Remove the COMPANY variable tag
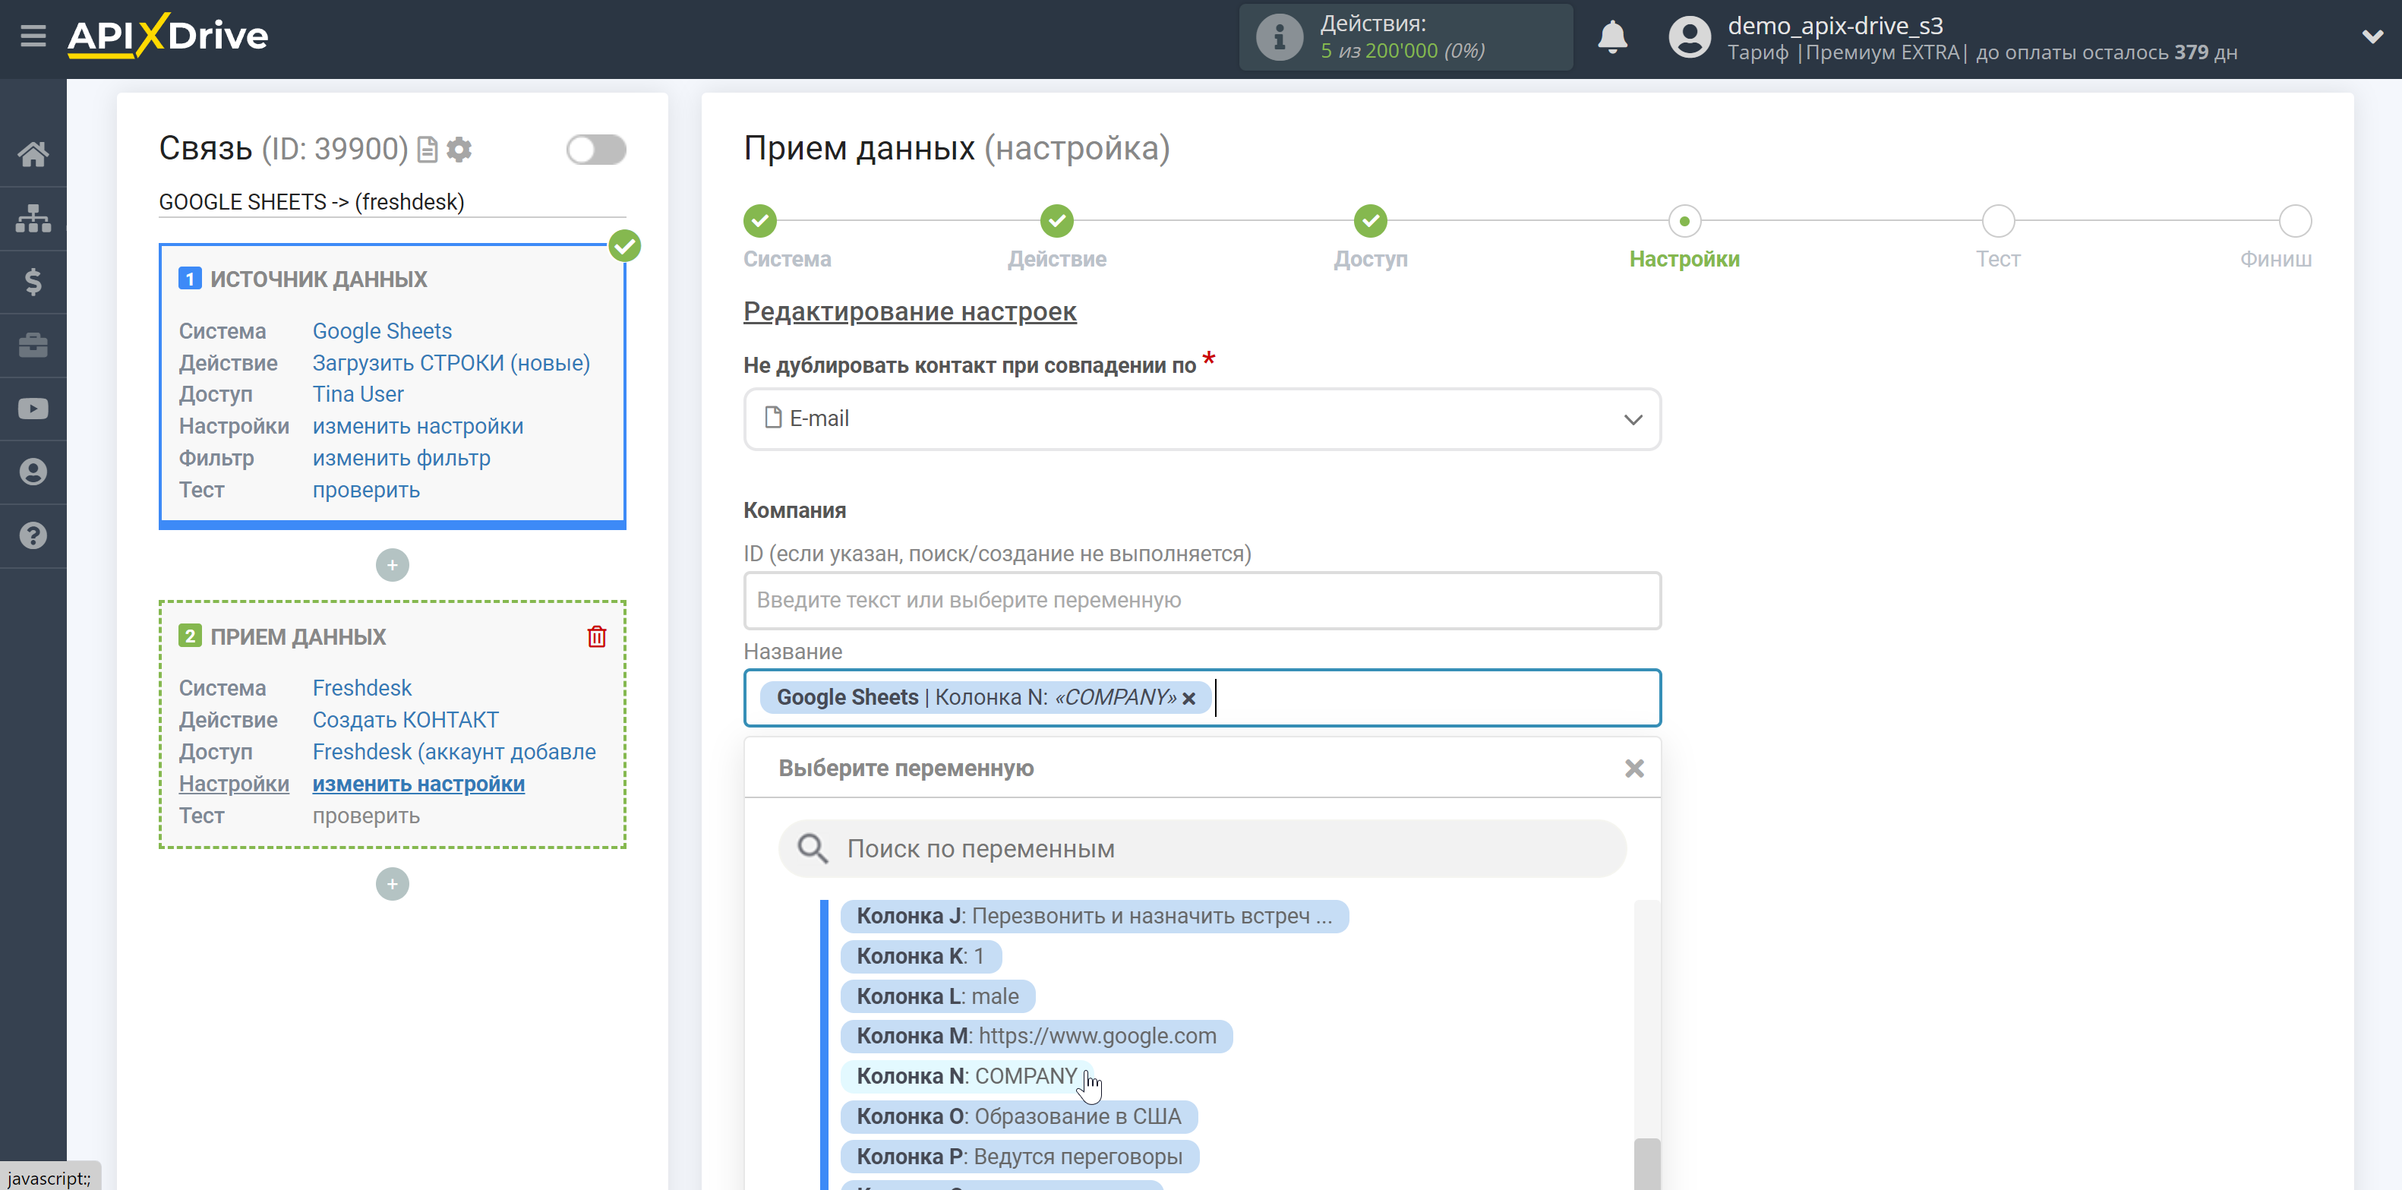Screen dimensions: 2402x1190 pyautogui.click(x=1189, y=699)
